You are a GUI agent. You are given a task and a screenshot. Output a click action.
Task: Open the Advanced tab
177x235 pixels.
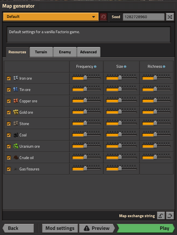click(89, 52)
